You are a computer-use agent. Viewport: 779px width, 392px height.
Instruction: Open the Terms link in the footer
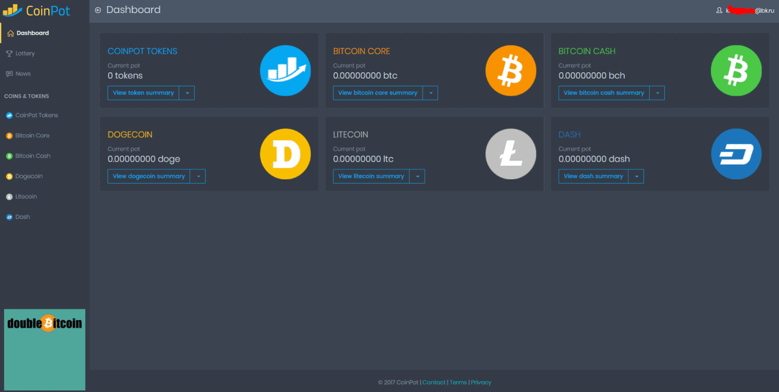[458, 382]
